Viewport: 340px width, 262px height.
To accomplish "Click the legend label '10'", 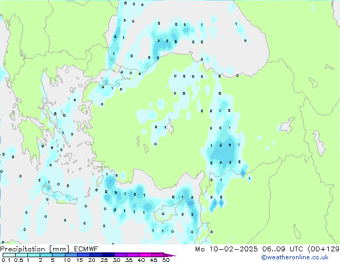I will click(x=67, y=260).
